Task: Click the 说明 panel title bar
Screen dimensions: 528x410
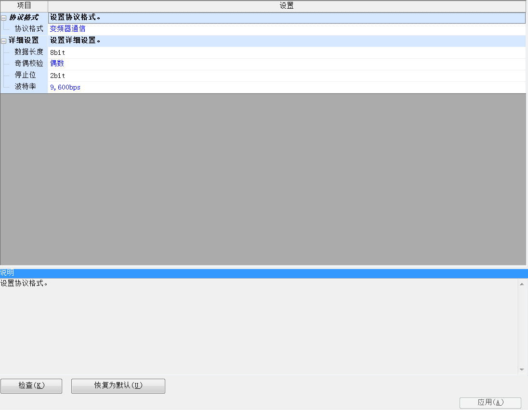Action: 264,273
